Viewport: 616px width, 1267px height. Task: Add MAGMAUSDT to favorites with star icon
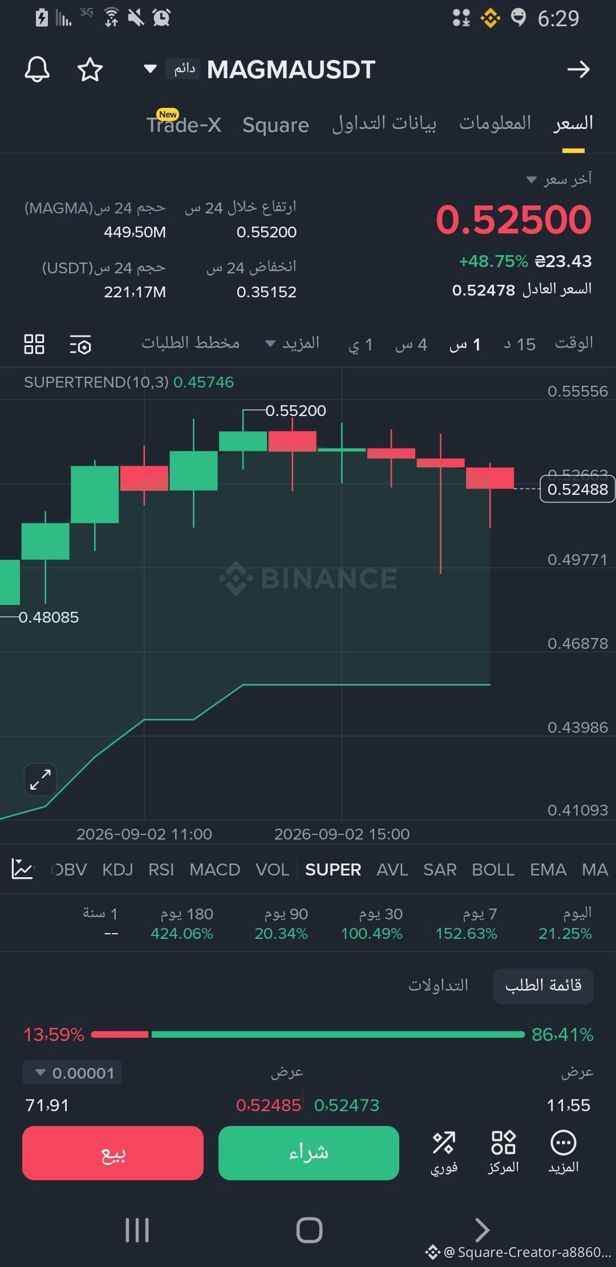pos(90,70)
